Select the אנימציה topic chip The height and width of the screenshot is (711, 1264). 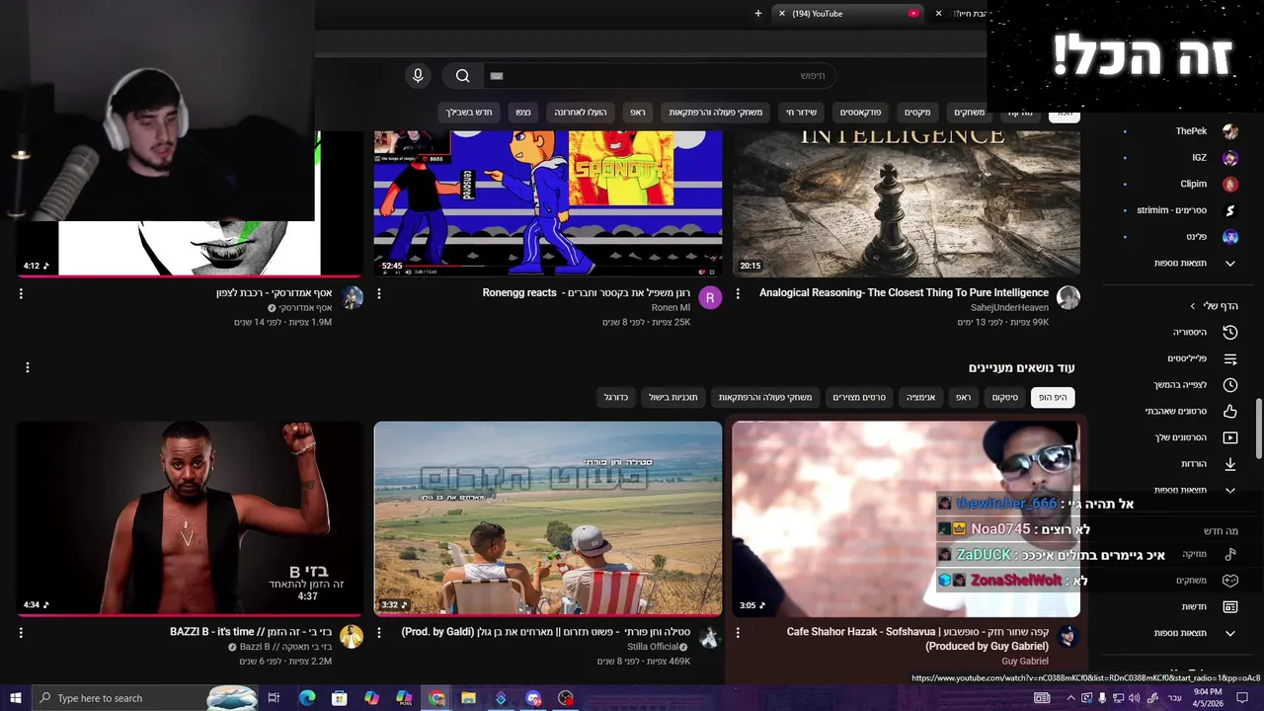[920, 397]
